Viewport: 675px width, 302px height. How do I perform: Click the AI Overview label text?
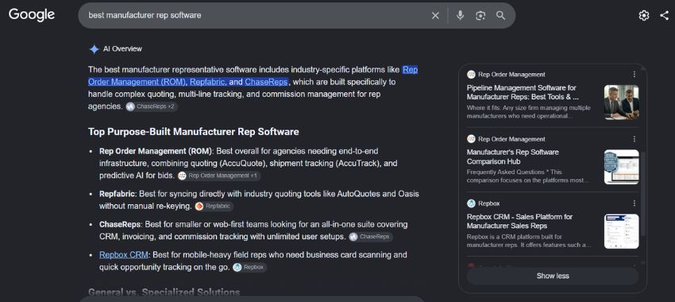(x=122, y=49)
